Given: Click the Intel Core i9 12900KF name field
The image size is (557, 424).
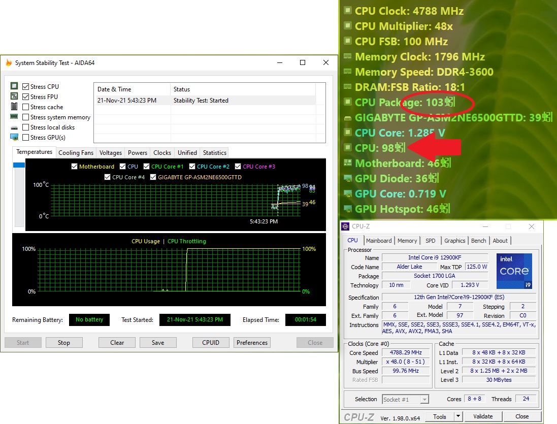Looking at the screenshot, I should (435, 257).
